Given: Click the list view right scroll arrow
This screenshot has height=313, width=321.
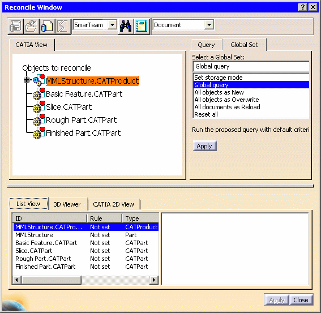Looking at the screenshot, I should click(154, 280).
